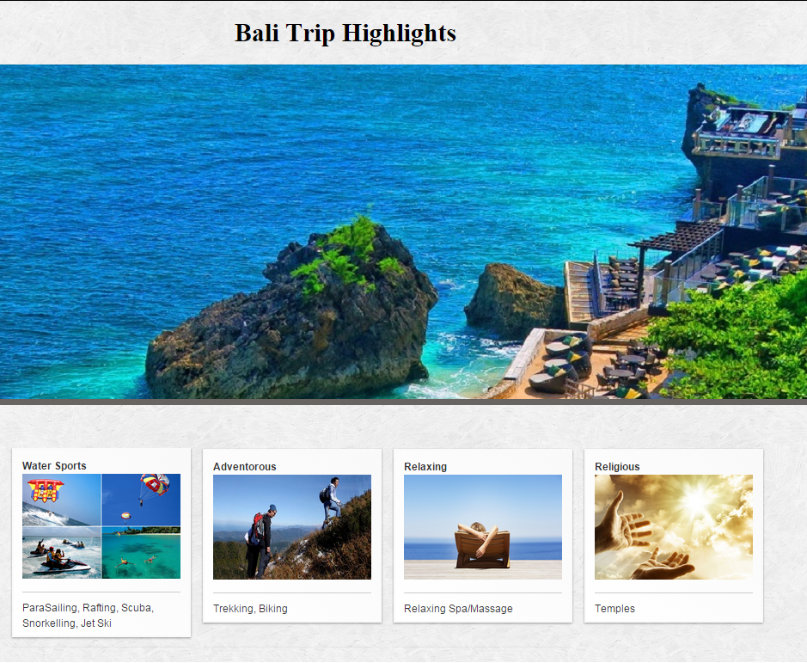Open the beach lounge chair thumbnail
This screenshot has height=663, width=807.
pyautogui.click(x=483, y=527)
